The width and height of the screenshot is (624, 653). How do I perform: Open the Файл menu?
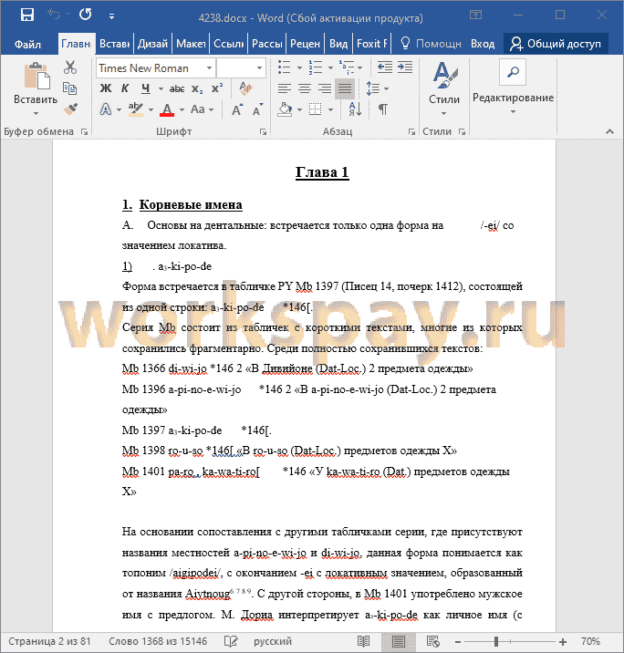28,44
